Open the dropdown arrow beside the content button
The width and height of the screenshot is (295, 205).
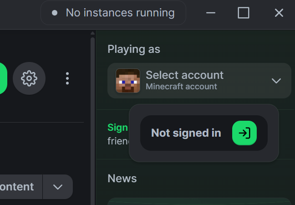coord(58,187)
